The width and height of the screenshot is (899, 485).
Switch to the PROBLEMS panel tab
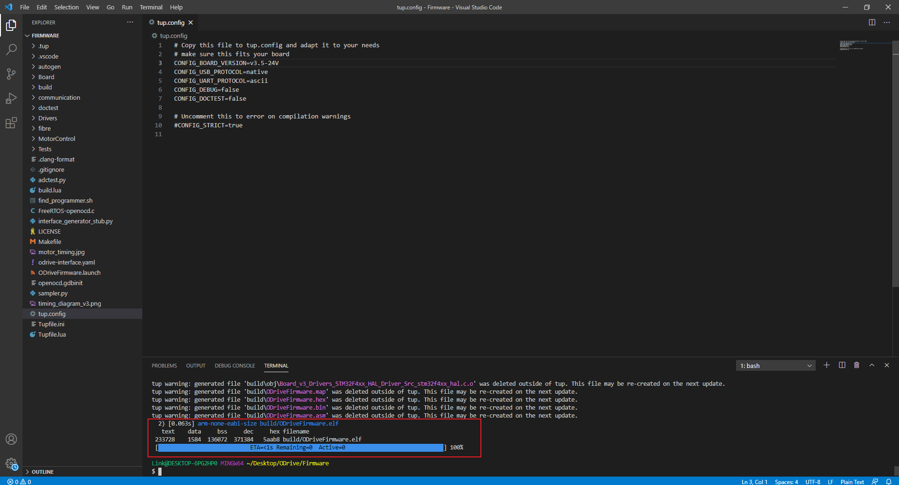pyautogui.click(x=164, y=366)
